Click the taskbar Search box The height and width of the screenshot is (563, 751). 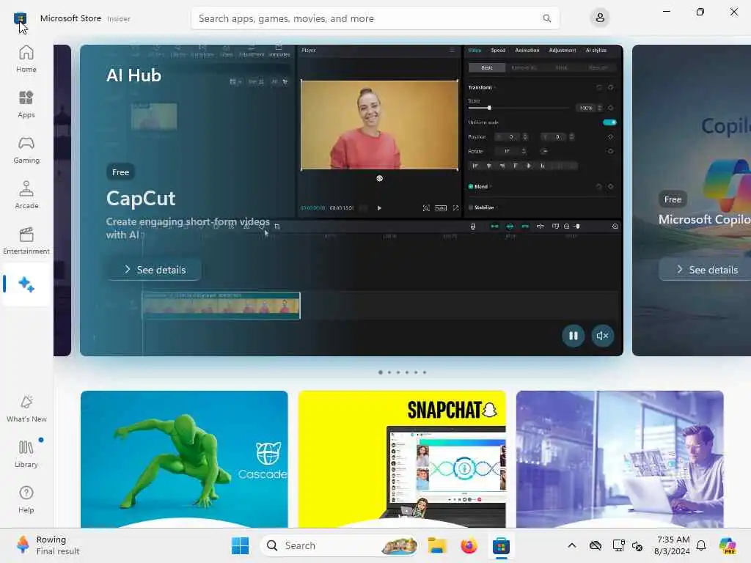click(x=340, y=545)
